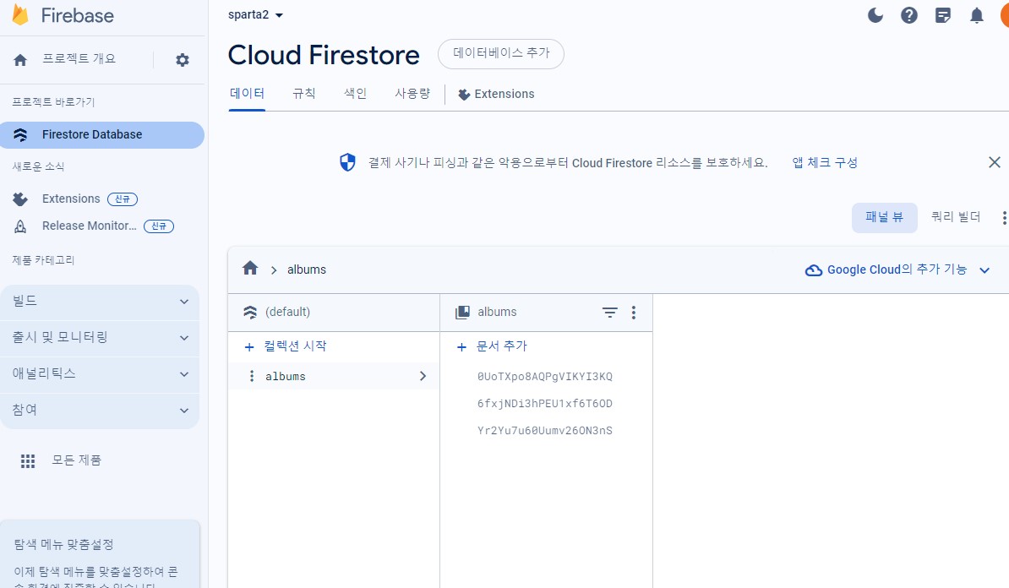Switch to the 사용량 tab
The width and height of the screenshot is (1009, 588).
(x=412, y=93)
